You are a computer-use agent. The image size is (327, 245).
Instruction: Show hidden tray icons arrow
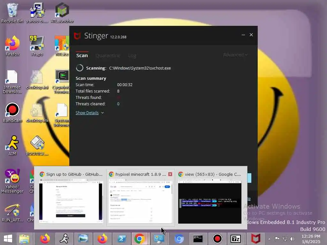(270, 239)
